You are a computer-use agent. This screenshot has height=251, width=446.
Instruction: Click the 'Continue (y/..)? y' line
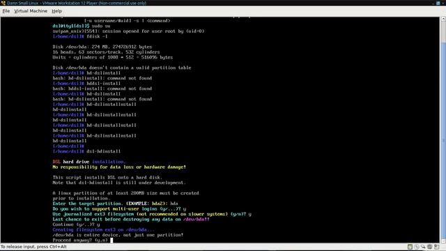point(76,225)
